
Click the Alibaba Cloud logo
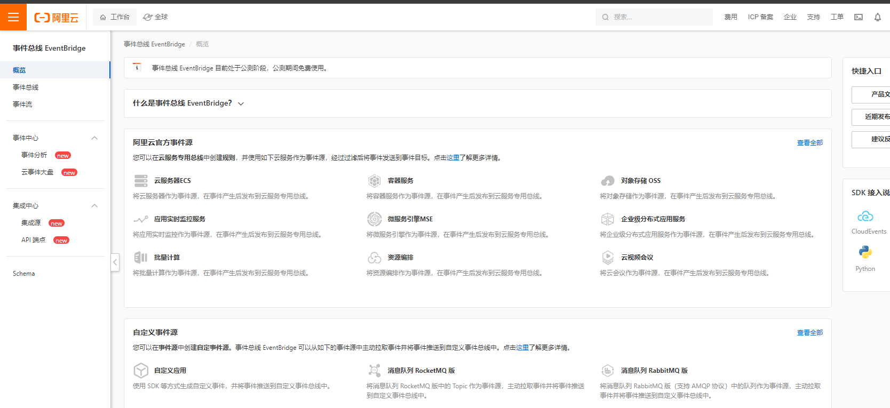56,18
